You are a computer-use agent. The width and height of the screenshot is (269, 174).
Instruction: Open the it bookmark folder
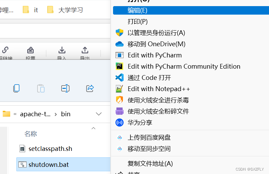click(x=30, y=10)
